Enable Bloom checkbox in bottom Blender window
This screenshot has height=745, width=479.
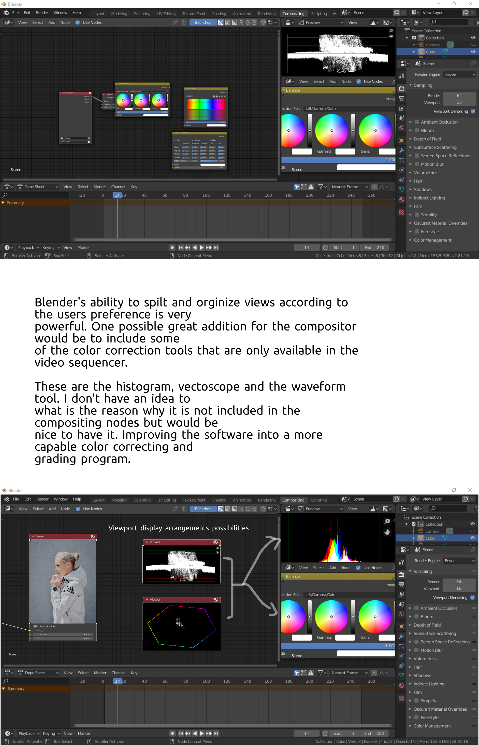(x=416, y=616)
